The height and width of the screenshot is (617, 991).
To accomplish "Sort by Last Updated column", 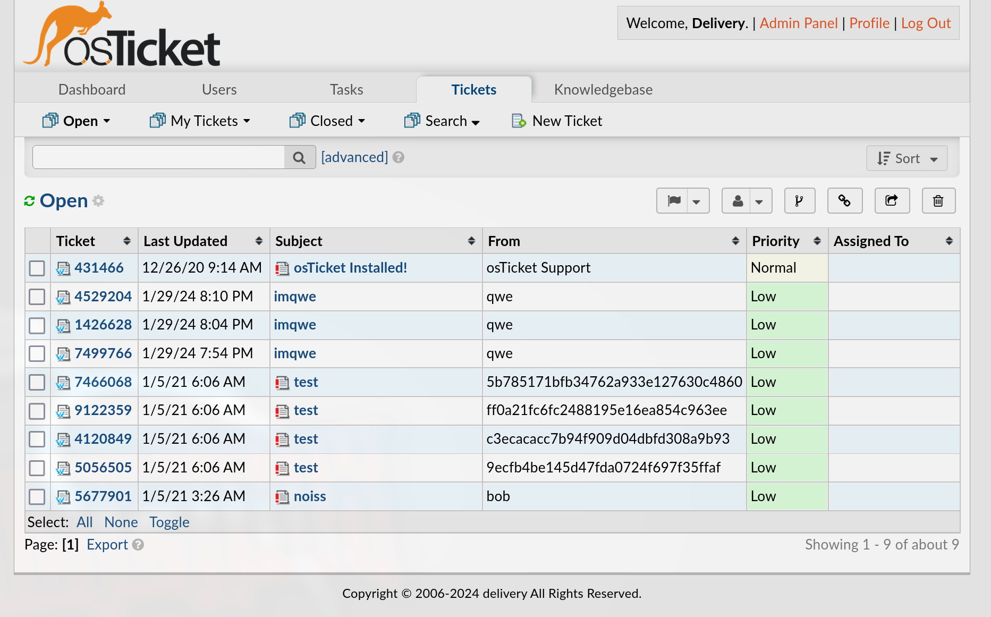I will tap(204, 241).
